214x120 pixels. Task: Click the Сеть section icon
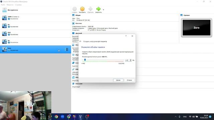tap(73, 63)
